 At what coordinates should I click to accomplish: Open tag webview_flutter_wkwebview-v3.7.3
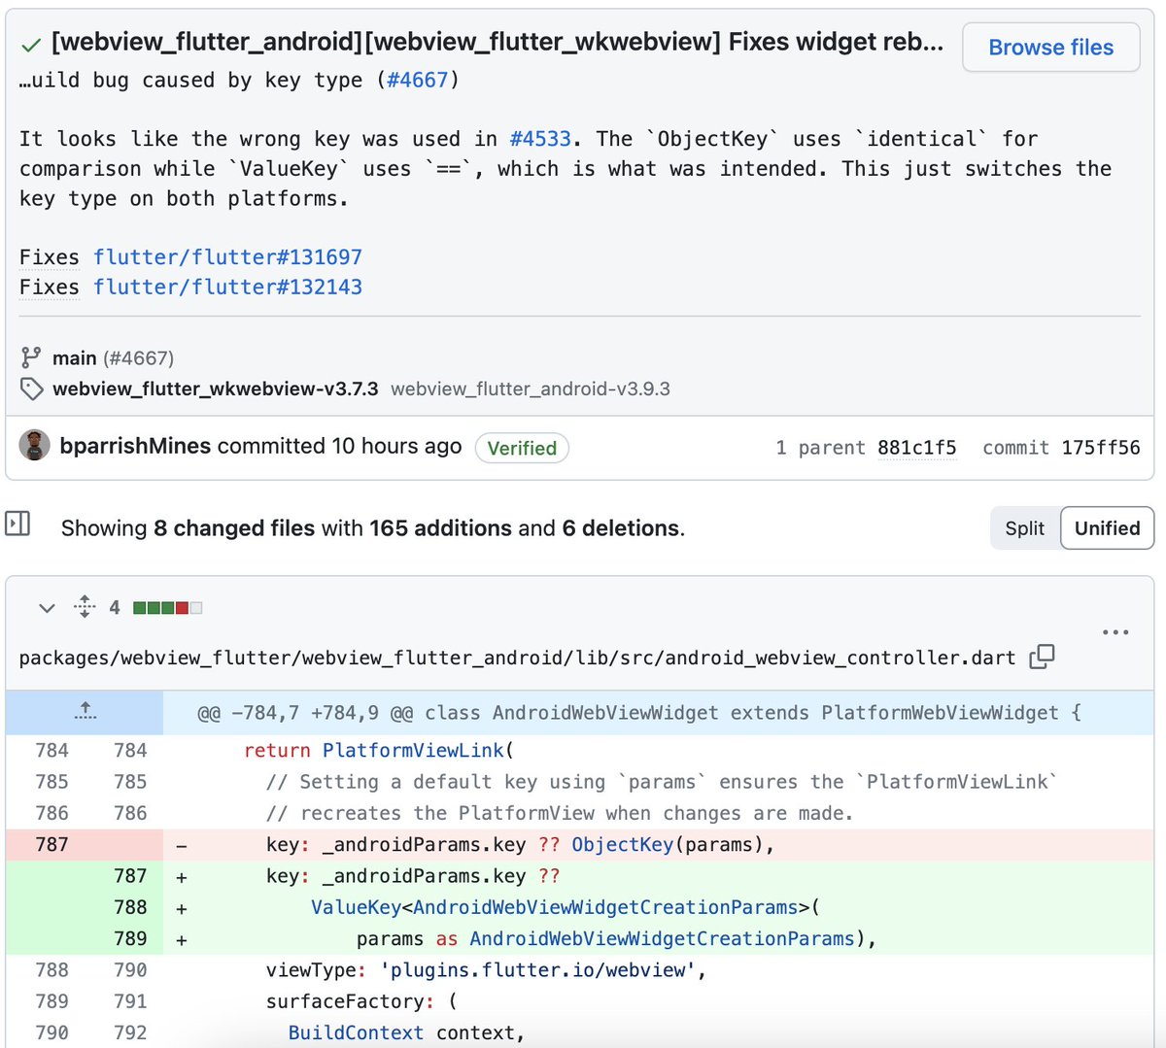[x=216, y=389]
